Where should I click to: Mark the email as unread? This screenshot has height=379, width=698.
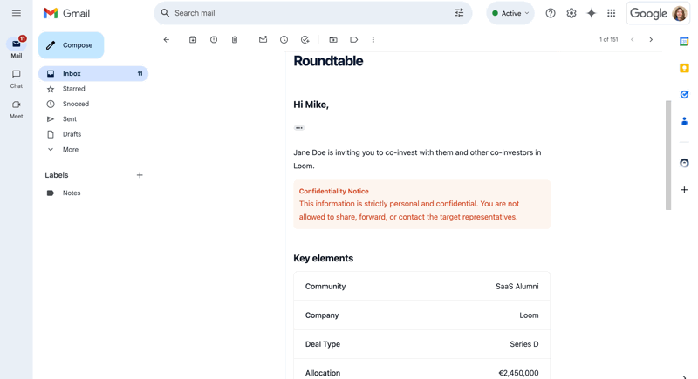click(x=263, y=39)
